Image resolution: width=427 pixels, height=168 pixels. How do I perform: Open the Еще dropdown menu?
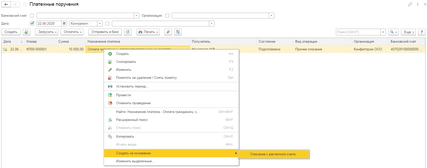click(x=408, y=32)
